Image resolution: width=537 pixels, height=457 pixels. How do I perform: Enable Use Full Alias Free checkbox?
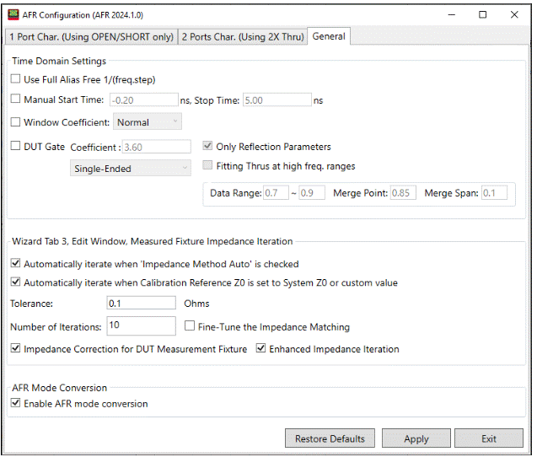[16, 79]
